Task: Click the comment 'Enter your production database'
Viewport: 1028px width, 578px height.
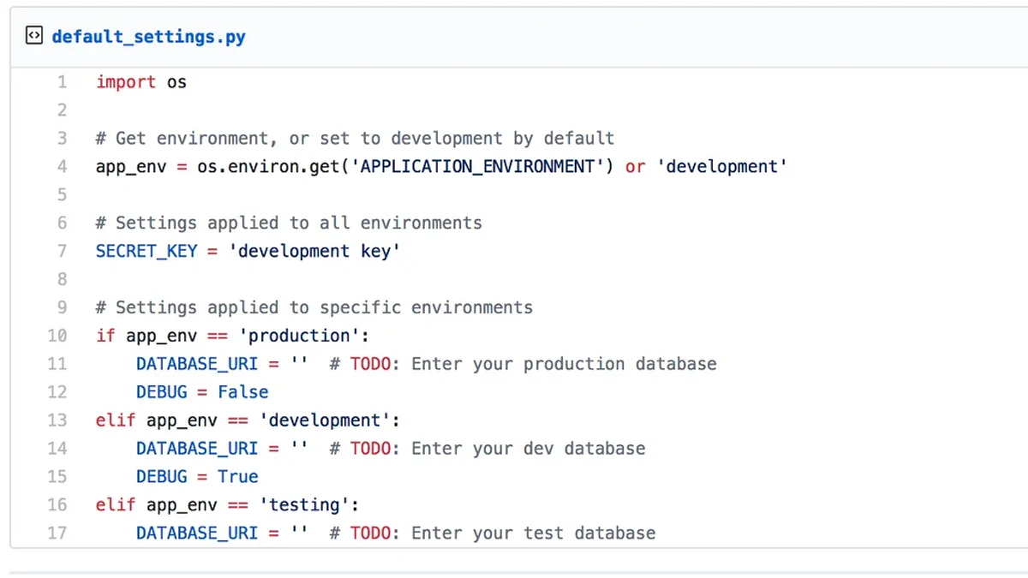Action: [x=564, y=364]
